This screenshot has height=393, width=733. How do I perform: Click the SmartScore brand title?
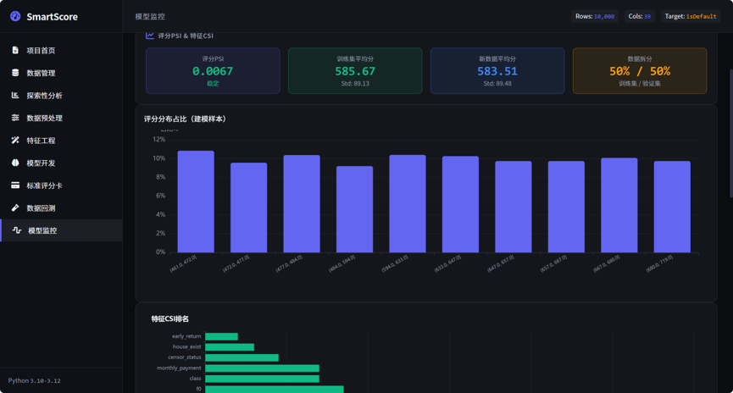tap(52, 17)
